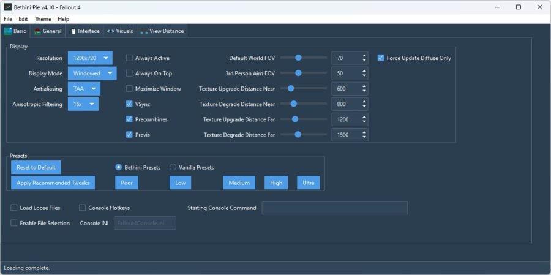Tick the Enable File Selection checkbox
Screen dimensions: 551x275
click(14, 223)
